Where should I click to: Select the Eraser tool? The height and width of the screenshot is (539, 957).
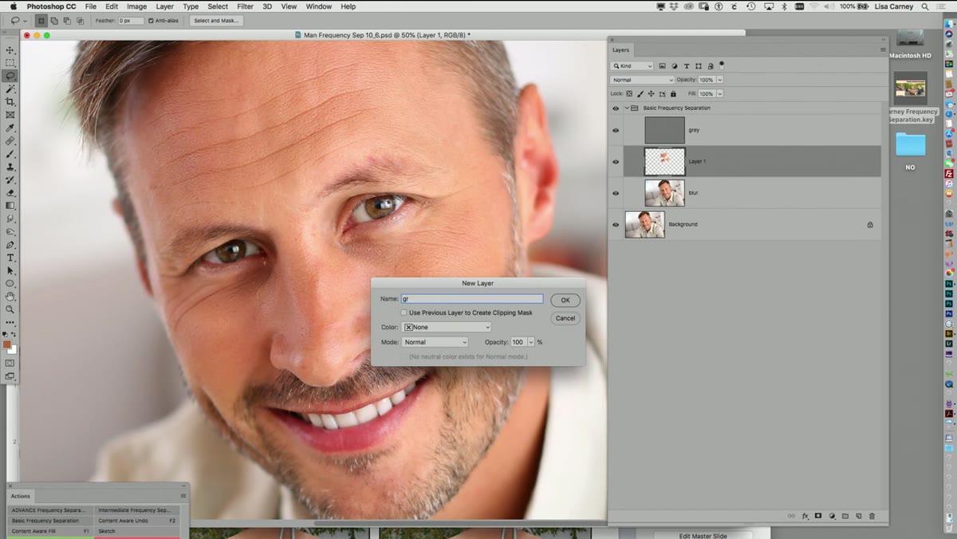coord(10,192)
